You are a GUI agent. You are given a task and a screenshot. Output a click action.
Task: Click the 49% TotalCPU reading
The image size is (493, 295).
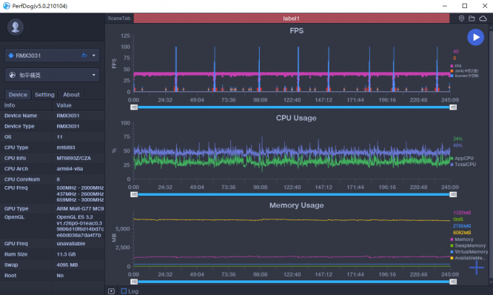(x=457, y=145)
